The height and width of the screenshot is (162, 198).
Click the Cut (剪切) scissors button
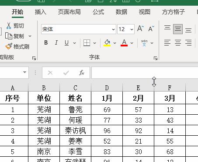pyautogui.click(x=15, y=26)
